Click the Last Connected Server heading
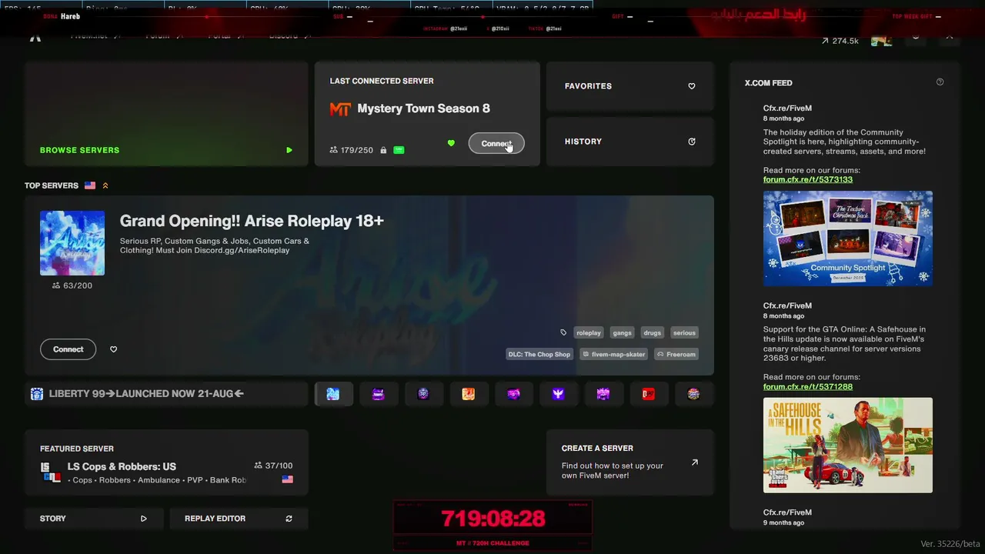This screenshot has height=554, width=985. pyautogui.click(x=382, y=81)
